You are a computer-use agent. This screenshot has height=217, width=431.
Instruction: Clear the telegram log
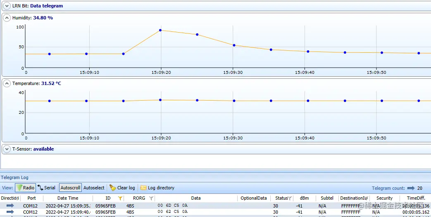click(x=122, y=188)
